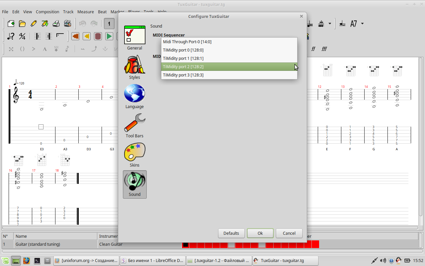Toggle voice 1 button in toolbar
The image size is (425, 266).
109,24
